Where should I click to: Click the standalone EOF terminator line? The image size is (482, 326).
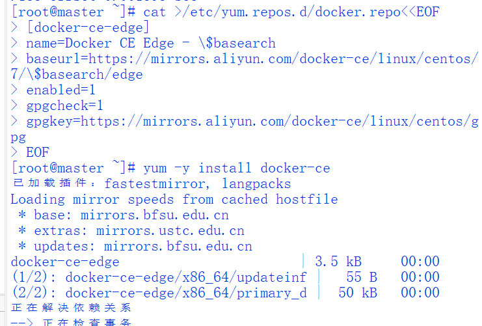38,152
